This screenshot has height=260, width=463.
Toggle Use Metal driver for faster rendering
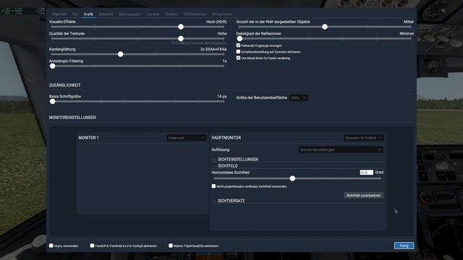click(238, 58)
